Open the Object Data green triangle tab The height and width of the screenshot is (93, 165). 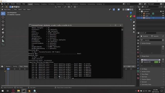tap(138, 71)
